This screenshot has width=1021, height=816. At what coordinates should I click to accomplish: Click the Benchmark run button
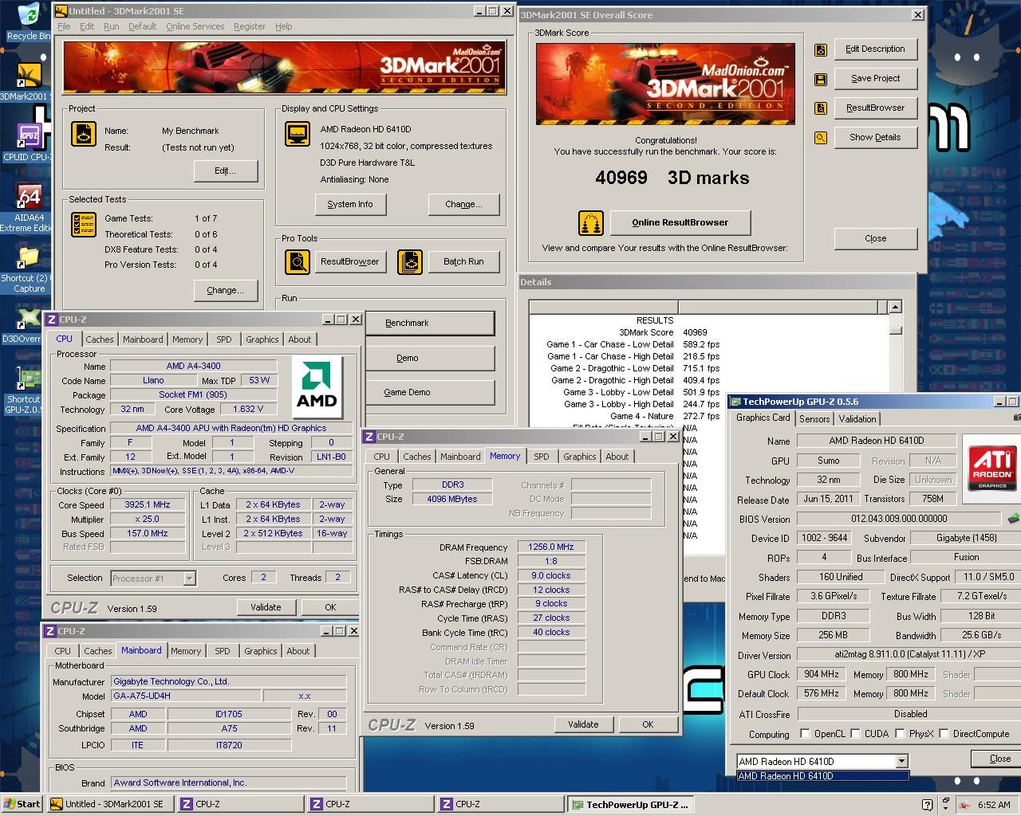tap(430, 323)
